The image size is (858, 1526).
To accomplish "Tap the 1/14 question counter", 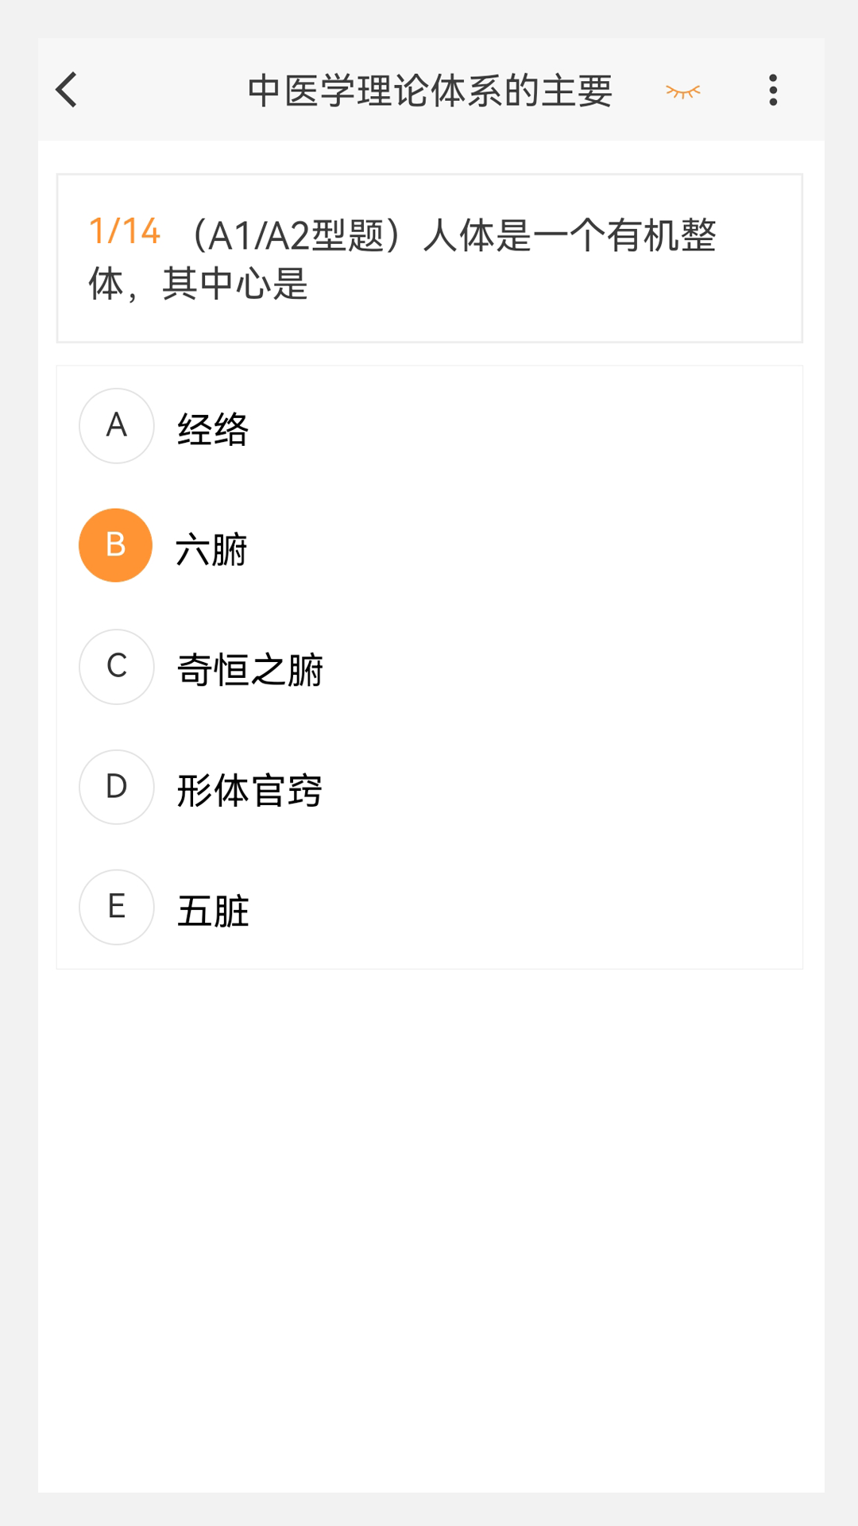I will (125, 232).
